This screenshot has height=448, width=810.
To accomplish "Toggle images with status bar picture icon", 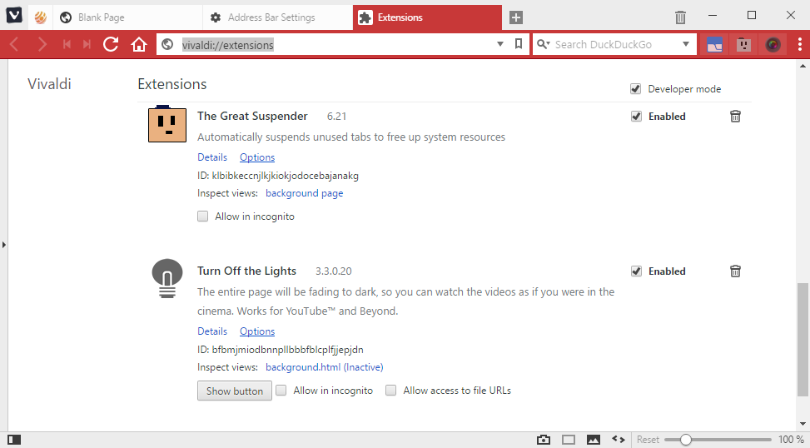I will pos(593,440).
